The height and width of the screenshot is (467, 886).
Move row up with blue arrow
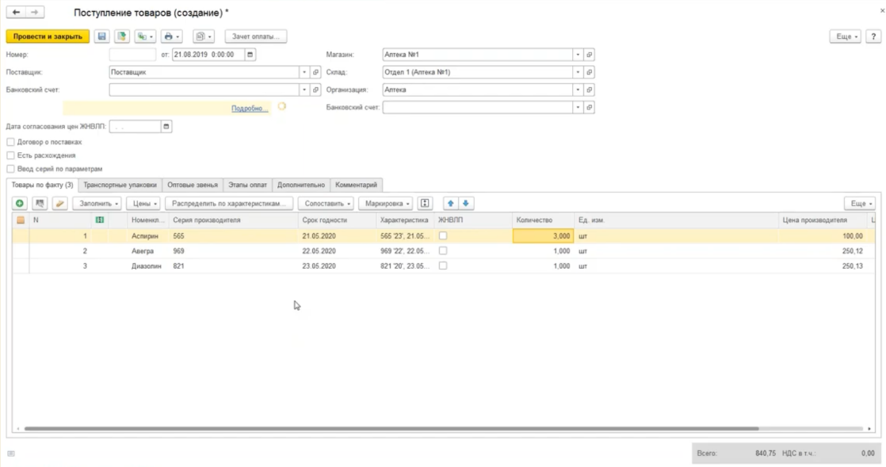coord(451,204)
